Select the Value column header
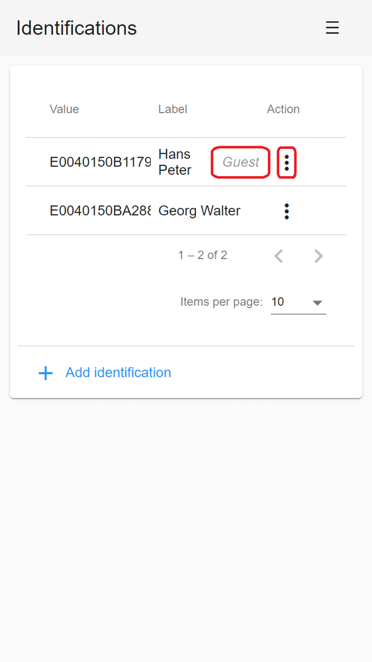 coord(64,109)
